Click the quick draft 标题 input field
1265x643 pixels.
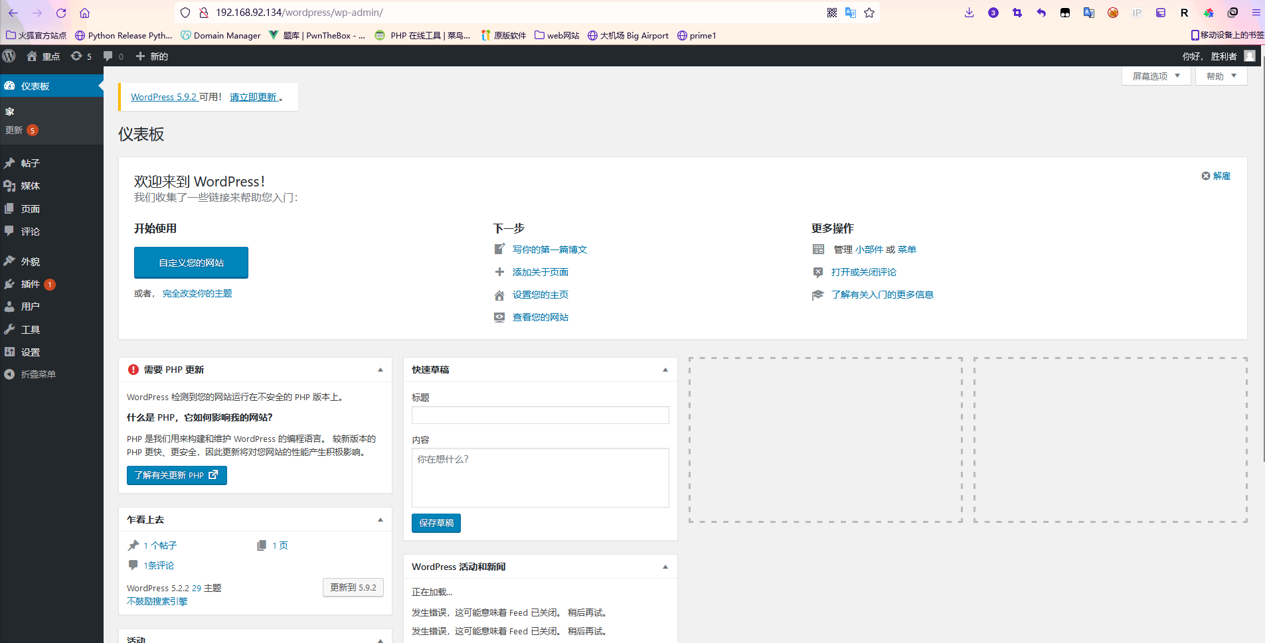click(x=541, y=415)
